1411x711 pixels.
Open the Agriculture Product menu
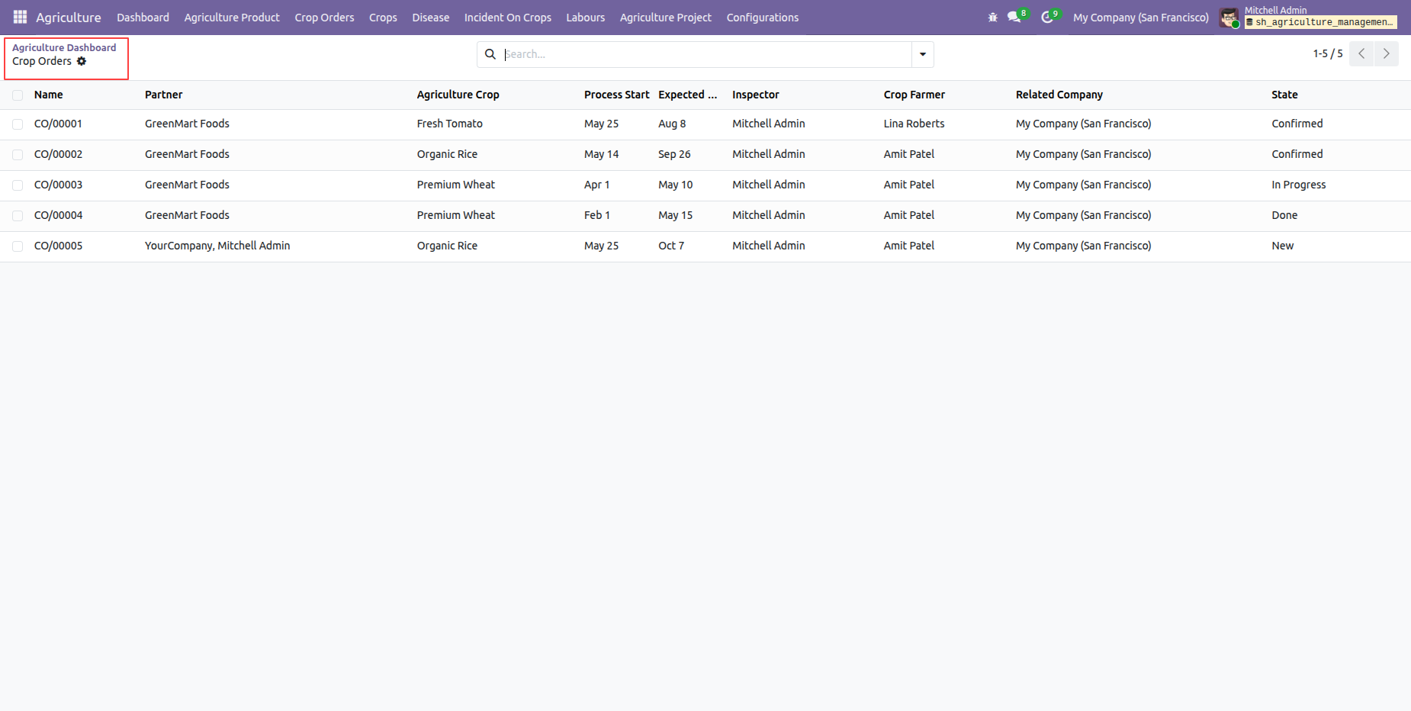(232, 18)
